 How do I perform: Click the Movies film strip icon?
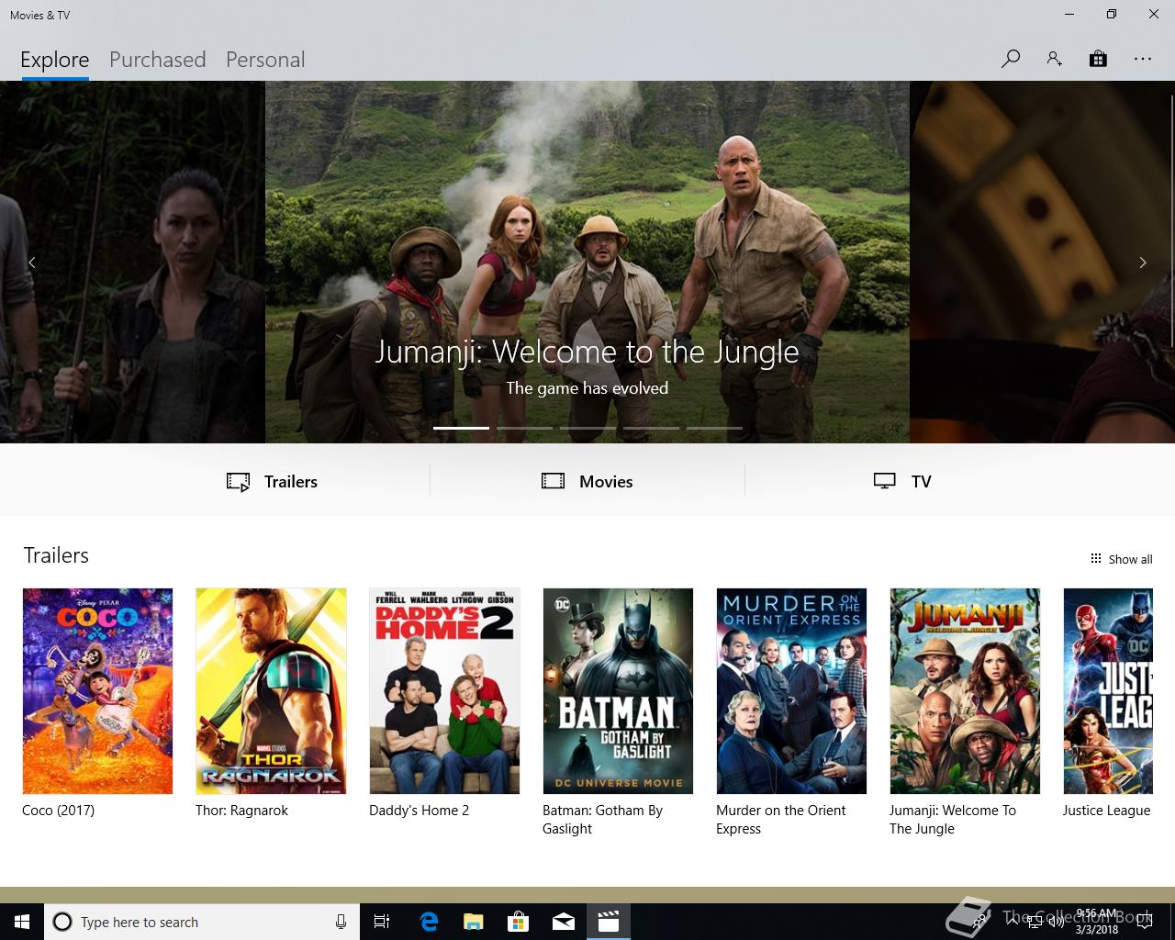[553, 481]
